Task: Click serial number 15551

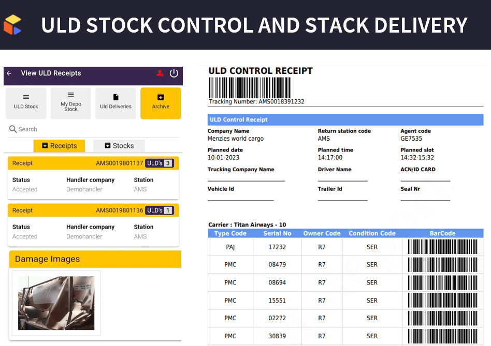Action: [277, 300]
